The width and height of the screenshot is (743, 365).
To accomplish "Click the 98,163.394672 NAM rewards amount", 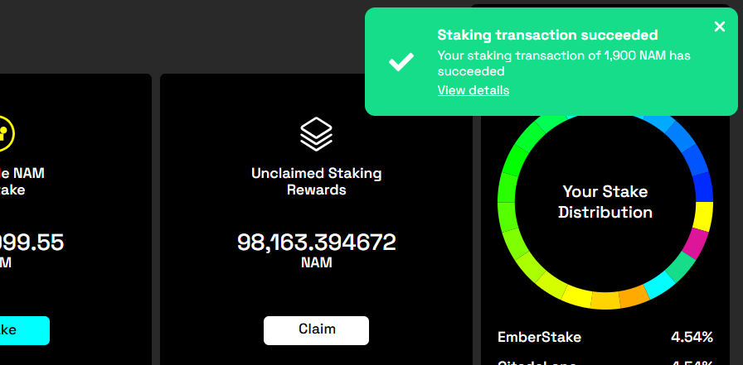I will [x=316, y=243].
